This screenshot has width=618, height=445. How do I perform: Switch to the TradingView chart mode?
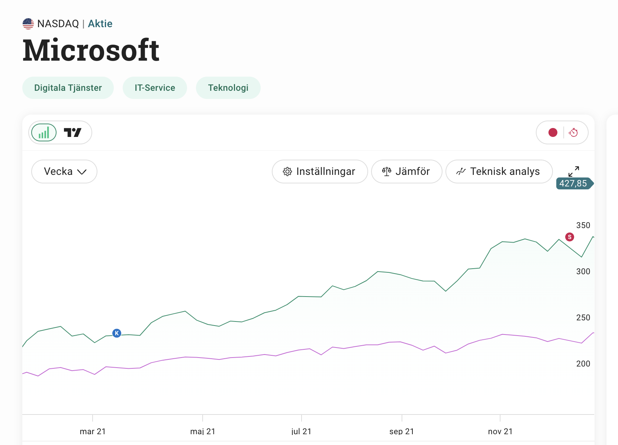(x=73, y=133)
